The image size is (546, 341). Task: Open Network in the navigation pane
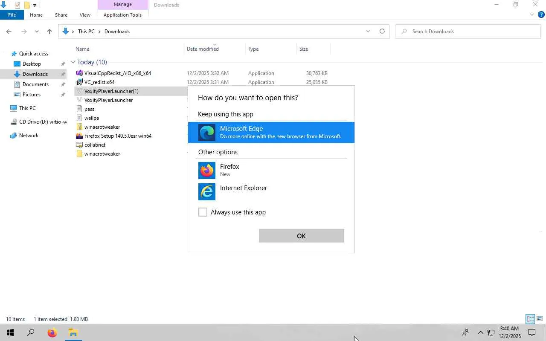[29, 136]
